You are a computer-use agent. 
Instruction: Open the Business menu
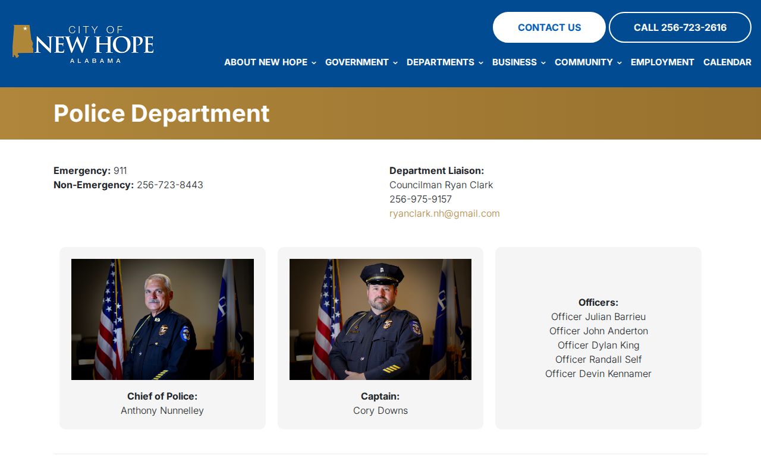(x=519, y=62)
